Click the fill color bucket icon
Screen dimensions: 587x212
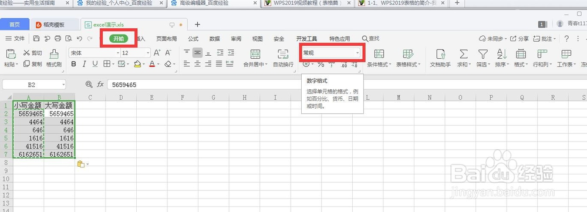pyautogui.click(x=138, y=64)
